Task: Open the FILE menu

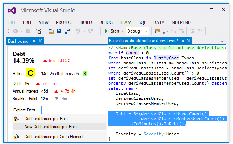Action: 12,22
